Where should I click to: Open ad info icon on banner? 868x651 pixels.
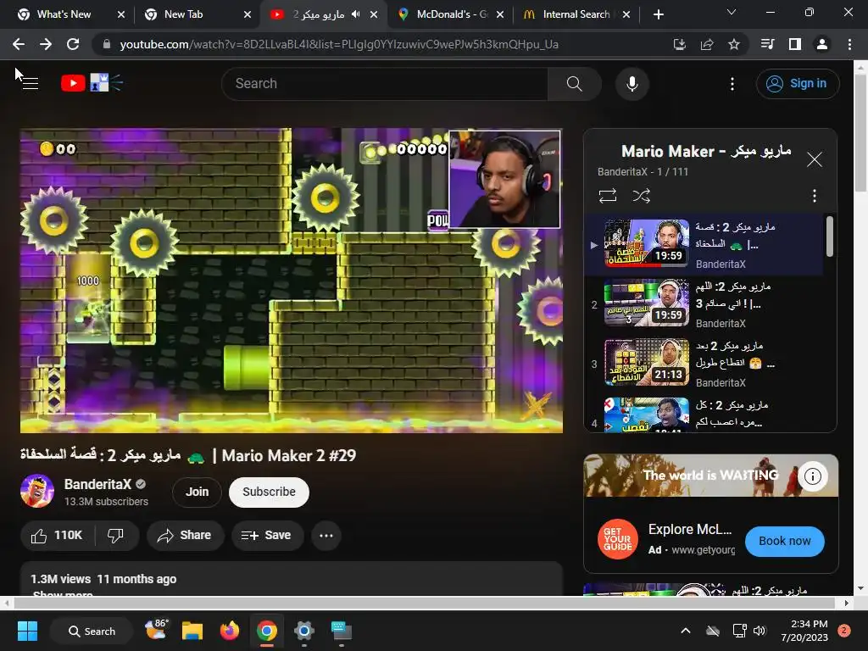point(813,476)
